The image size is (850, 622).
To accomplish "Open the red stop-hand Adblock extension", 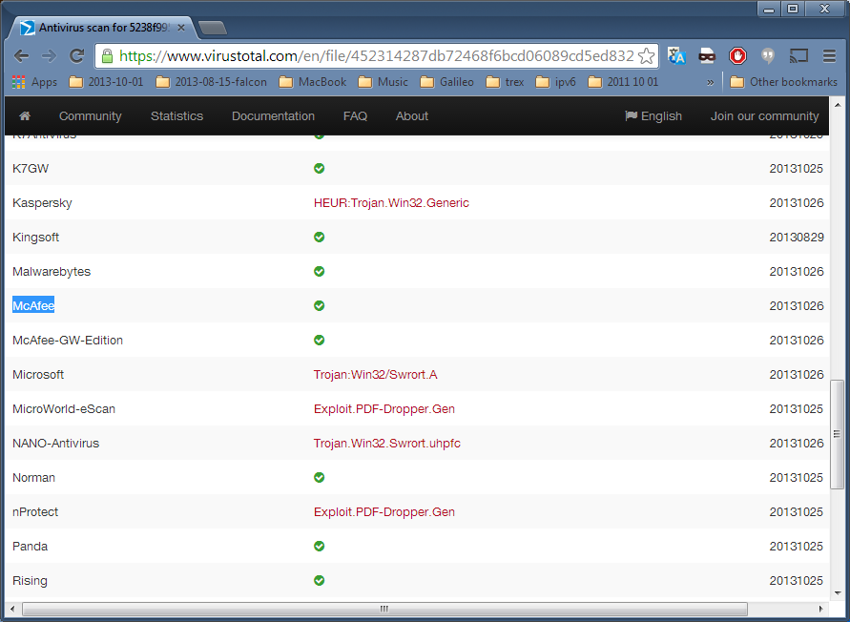I will click(737, 56).
